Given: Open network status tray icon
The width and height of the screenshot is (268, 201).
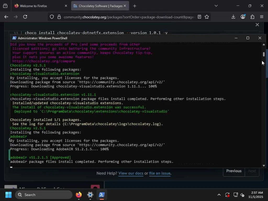Looking at the screenshot, I should [x=236, y=195].
